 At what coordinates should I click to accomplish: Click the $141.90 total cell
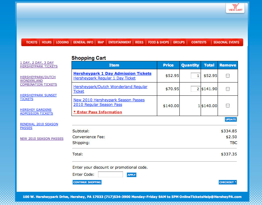(209, 89)
